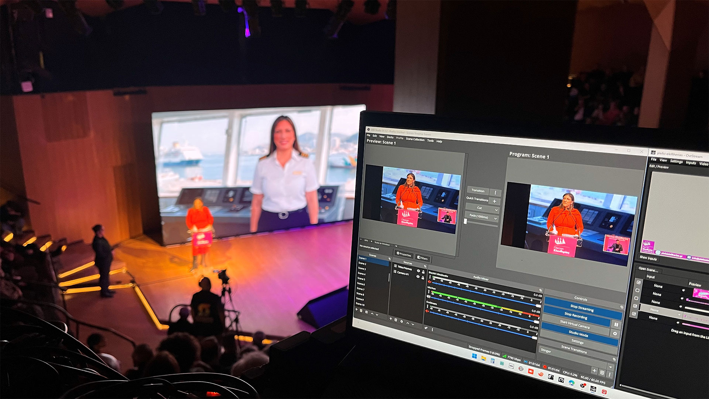The image size is (709, 399).
Task: Click add quick transition plus icon
Action: click(x=494, y=201)
